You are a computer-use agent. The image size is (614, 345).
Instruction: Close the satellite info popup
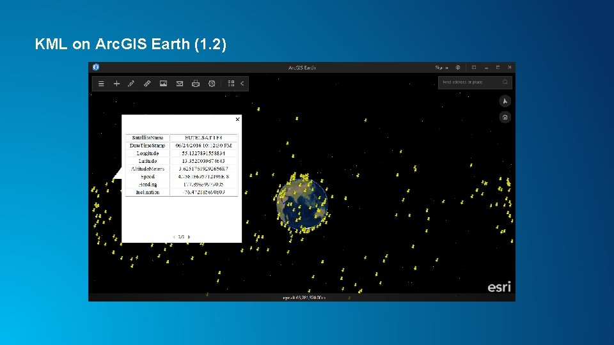click(237, 119)
